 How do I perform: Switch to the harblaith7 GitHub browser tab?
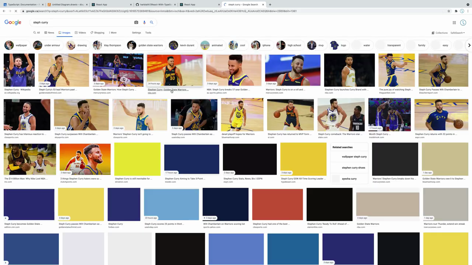pyautogui.click(x=155, y=4)
